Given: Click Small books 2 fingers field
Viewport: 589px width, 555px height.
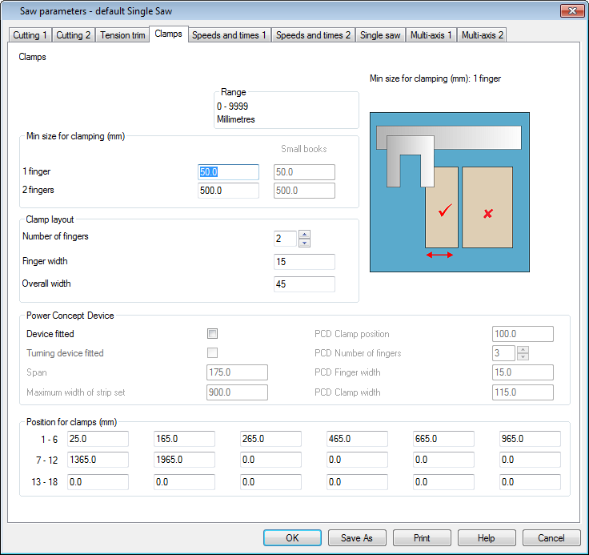Looking at the screenshot, I should pyautogui.click(x=304, y=191).
